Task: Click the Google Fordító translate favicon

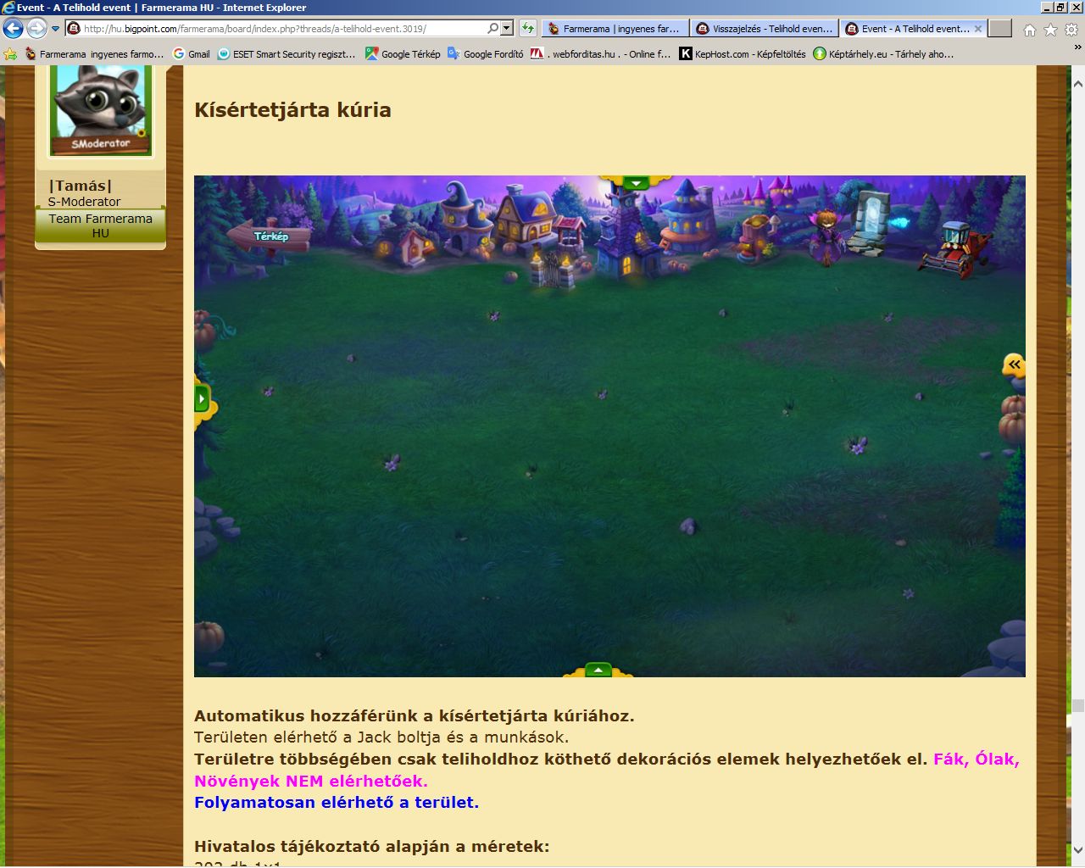Action: [x=453, y=53]
